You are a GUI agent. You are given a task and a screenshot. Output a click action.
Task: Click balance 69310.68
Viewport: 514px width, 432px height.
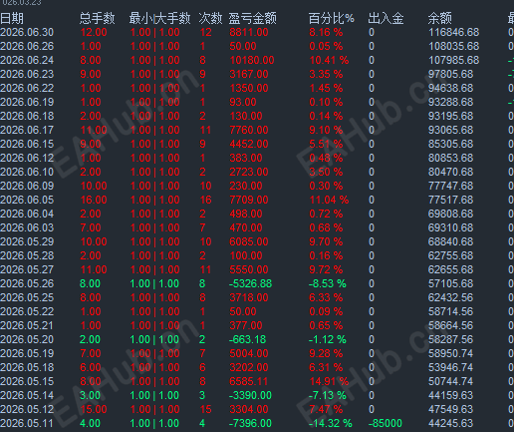point(450,227)
